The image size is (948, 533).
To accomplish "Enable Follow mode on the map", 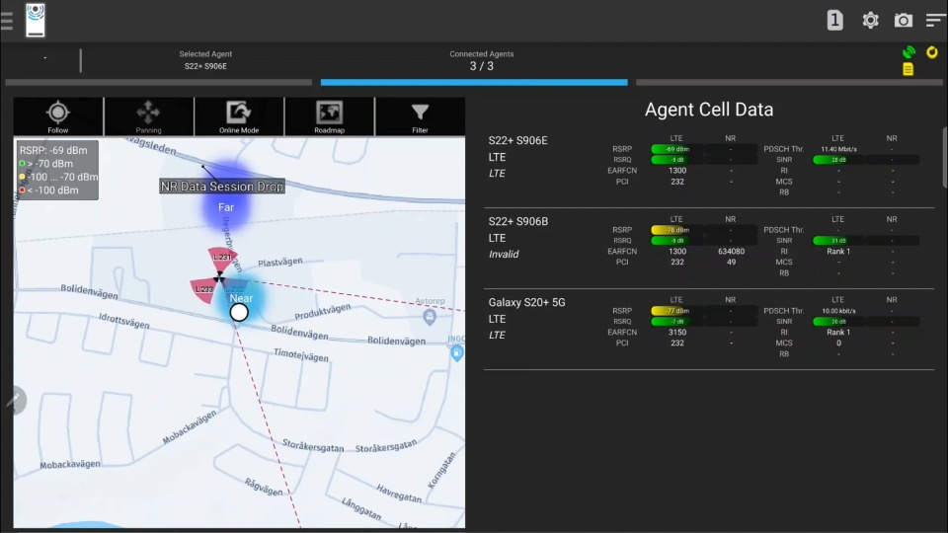I will 58,116.
